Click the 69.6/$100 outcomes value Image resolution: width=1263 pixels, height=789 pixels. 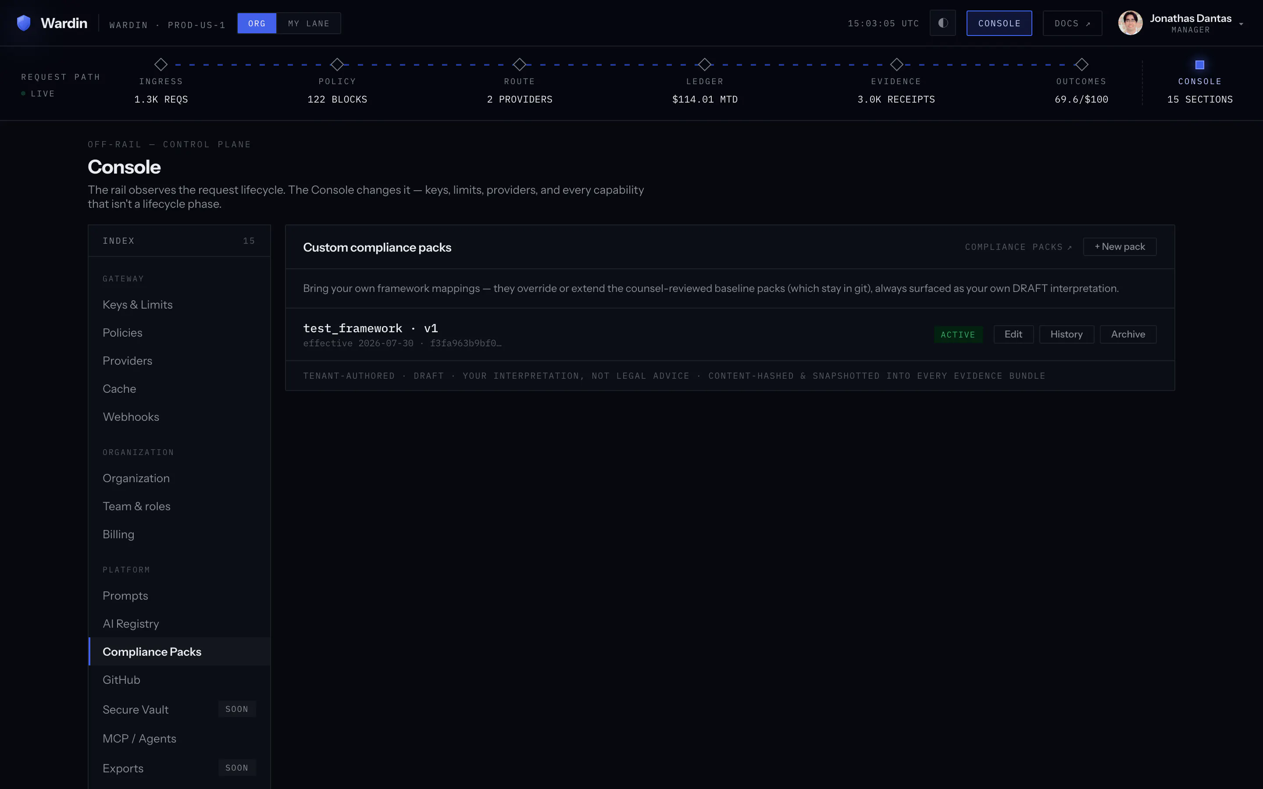click(1081, 99)
